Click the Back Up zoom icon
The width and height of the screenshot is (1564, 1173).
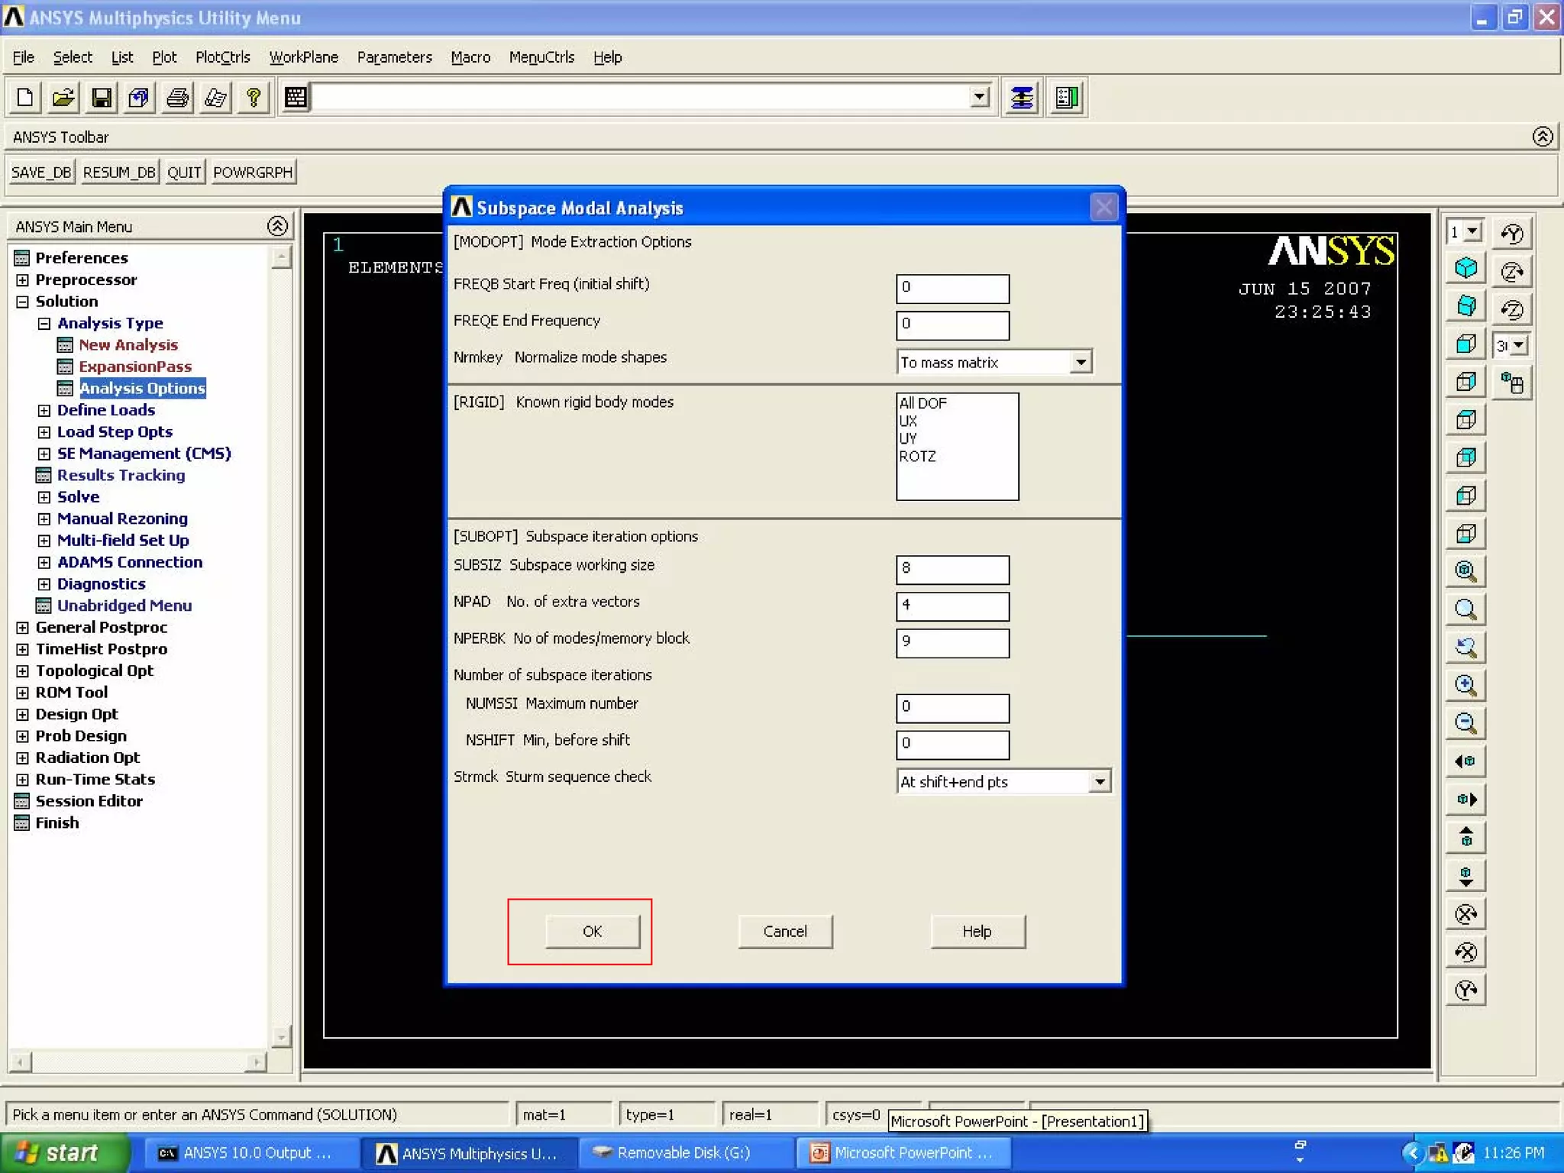1465,647
